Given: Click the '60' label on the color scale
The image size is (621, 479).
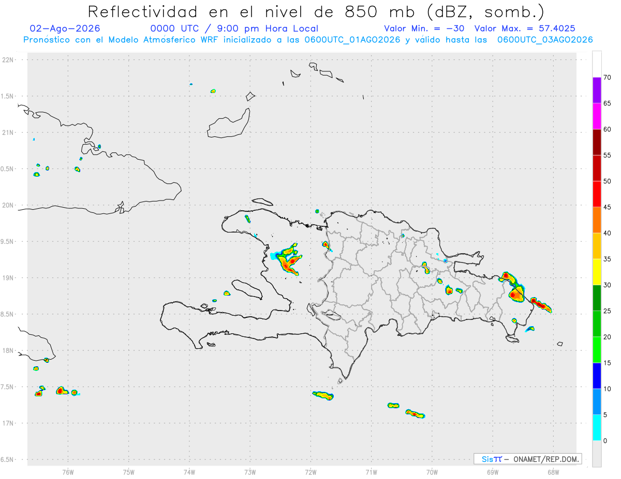Looking at the screenshot, I should pos(608,129).
